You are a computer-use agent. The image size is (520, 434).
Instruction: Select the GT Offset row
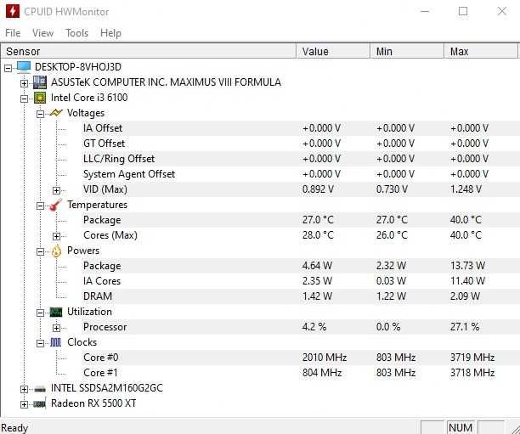click(301, 144)
